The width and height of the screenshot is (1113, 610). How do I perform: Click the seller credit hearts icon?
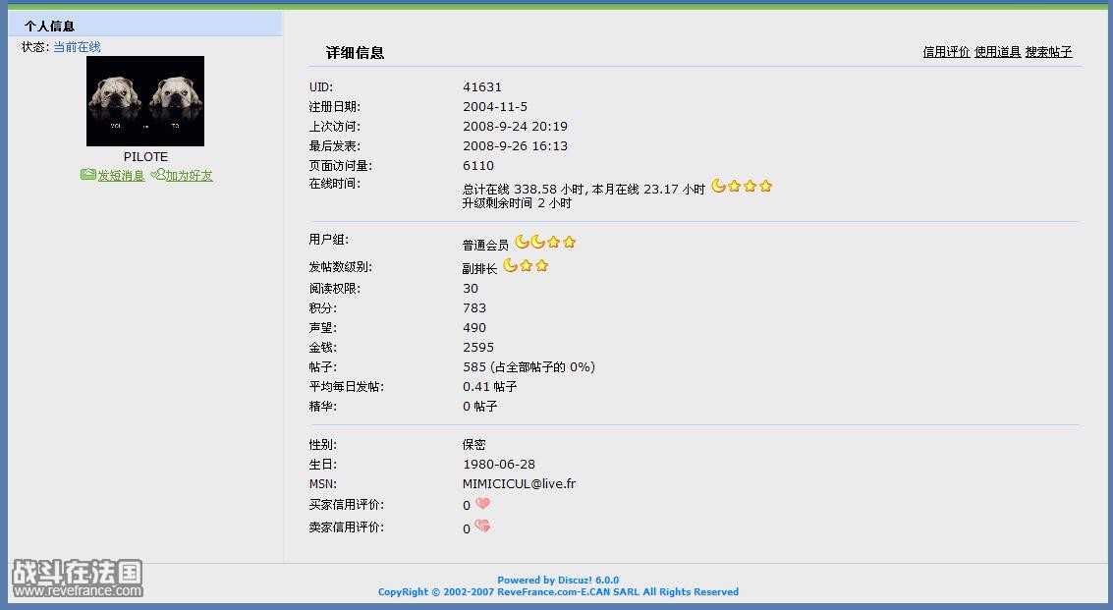[x=482, y=526]
